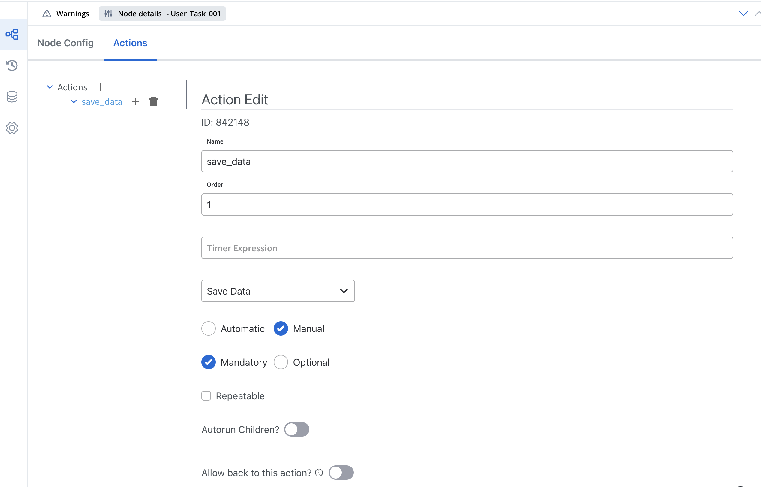Toggle Allow back to this action switch
The height and width of the screenshot is (487, 761).
(x=341, y=473)
